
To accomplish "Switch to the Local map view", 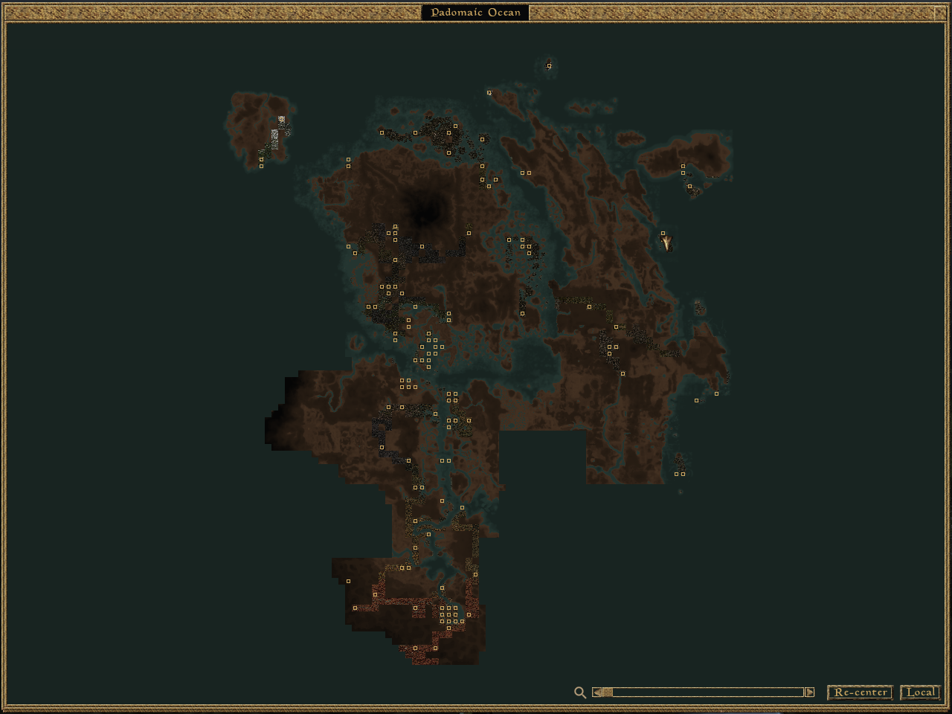I will [x=920, y=692].
